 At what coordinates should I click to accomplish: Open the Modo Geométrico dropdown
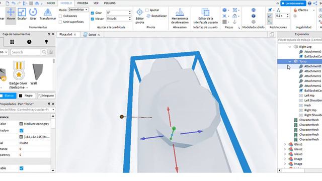(78, 10)
